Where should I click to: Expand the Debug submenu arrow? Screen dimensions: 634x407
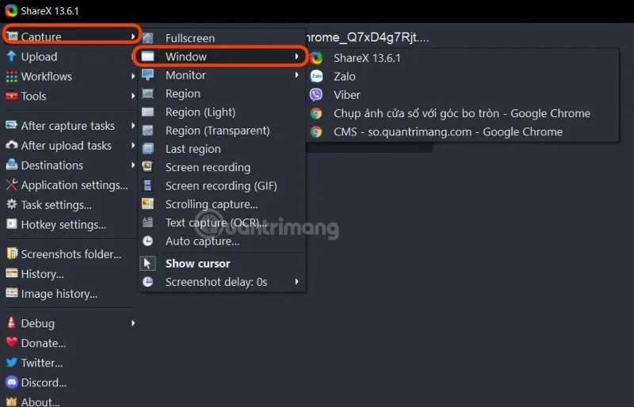133,323
